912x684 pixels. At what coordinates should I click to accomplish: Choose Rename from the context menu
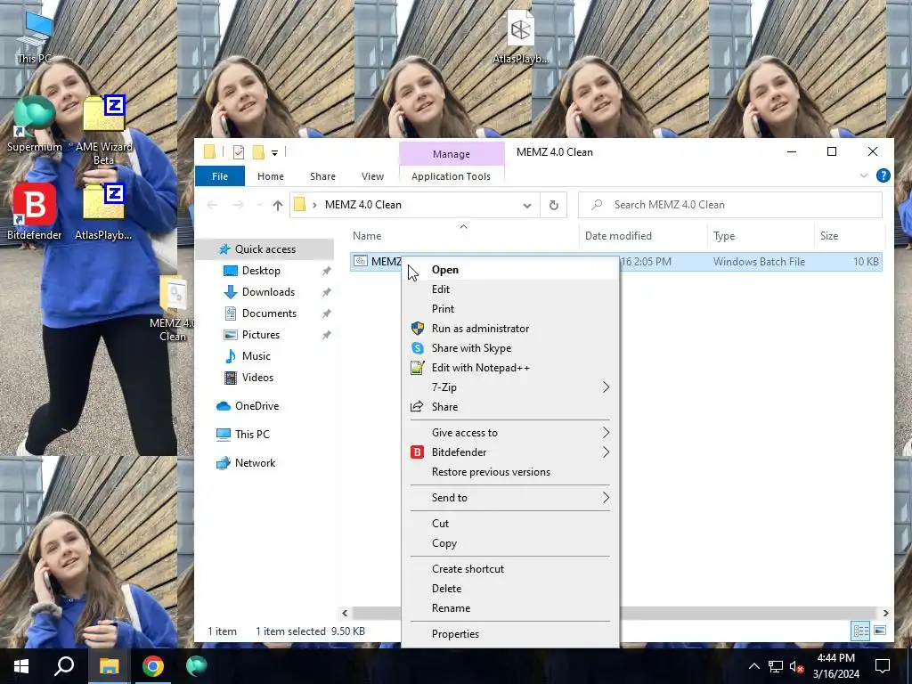pyautogui.click(x=510, y=608)
